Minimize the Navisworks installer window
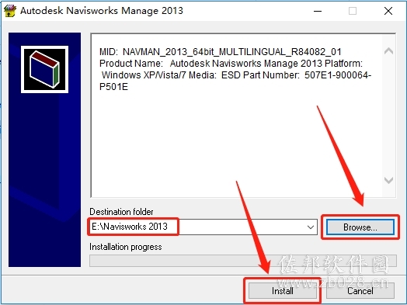The width and height of the screenshot is (407, 305). pyautogui.click(x=318, y=11)
